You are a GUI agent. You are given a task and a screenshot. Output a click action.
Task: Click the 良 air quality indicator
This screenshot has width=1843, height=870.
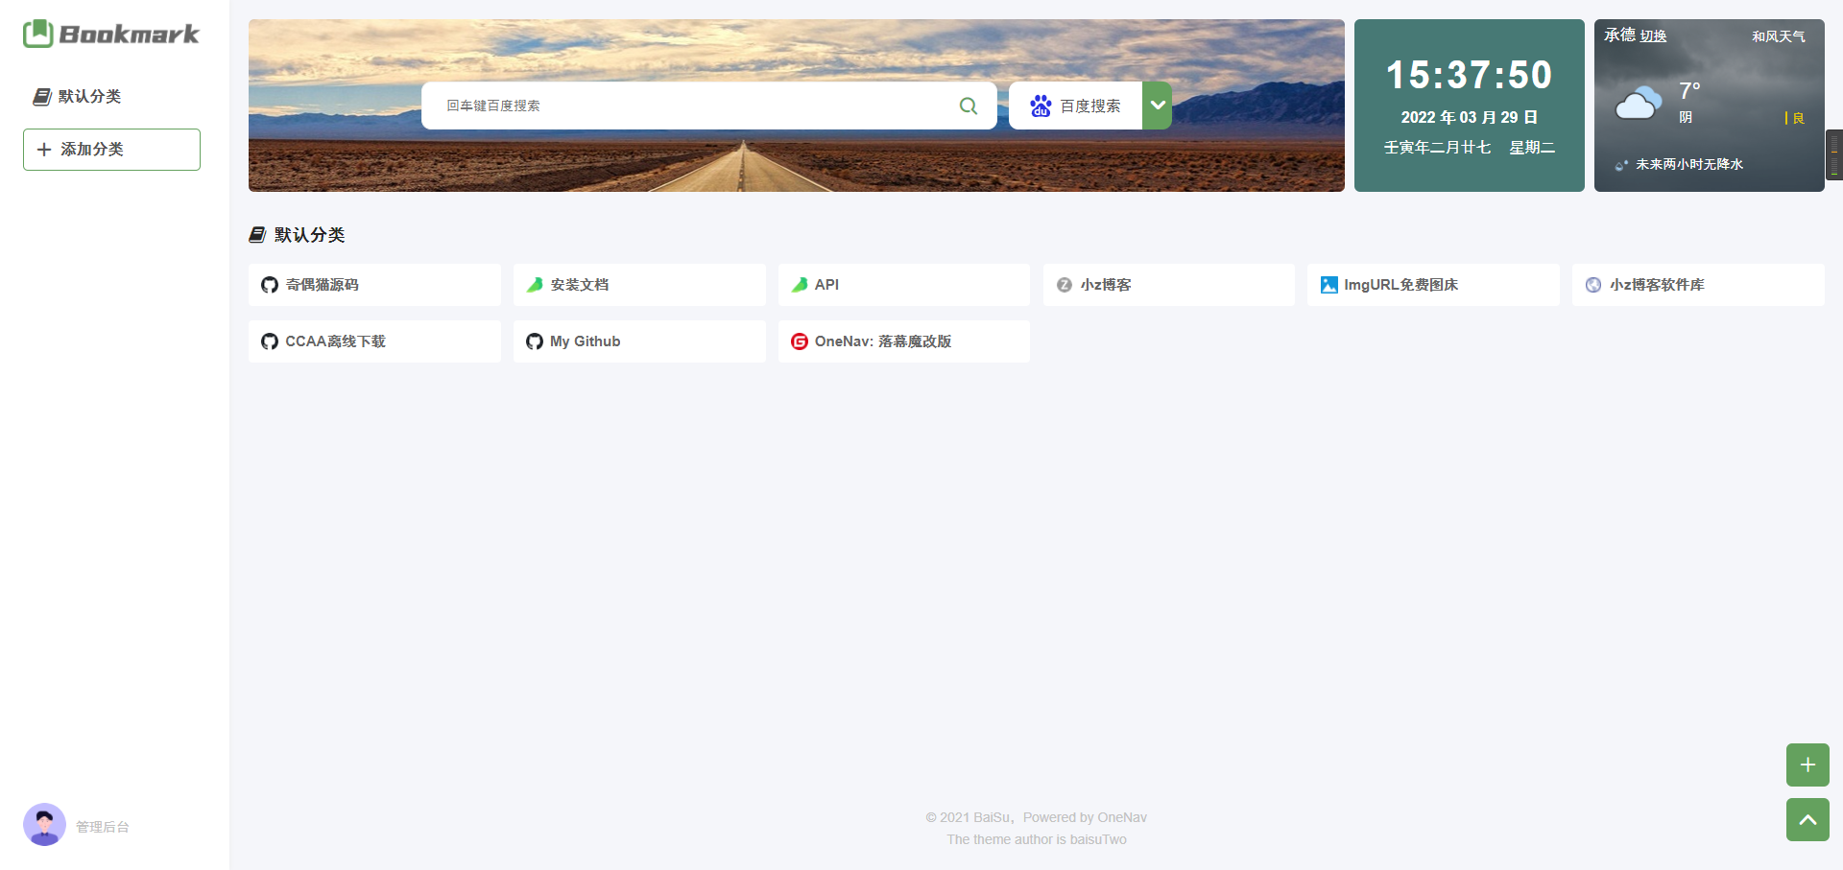1798,118
